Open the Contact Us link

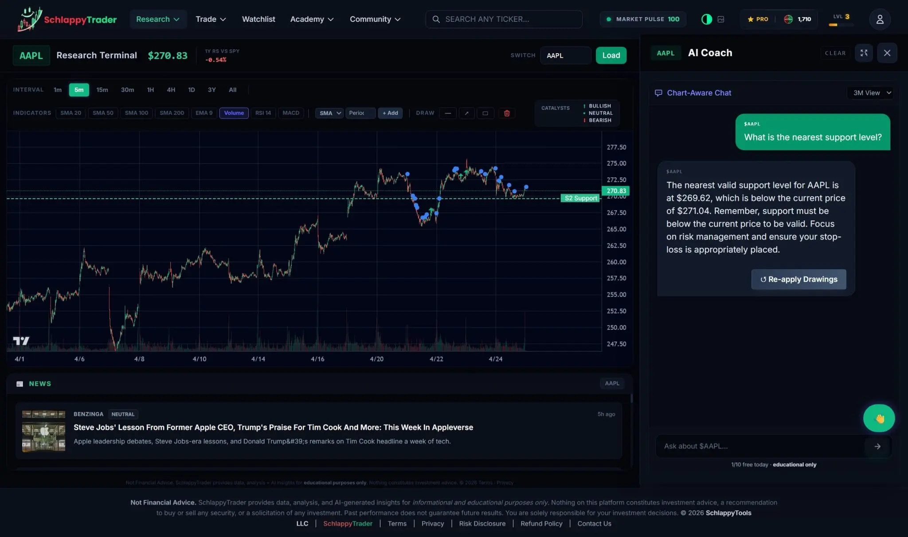[594, 524]
